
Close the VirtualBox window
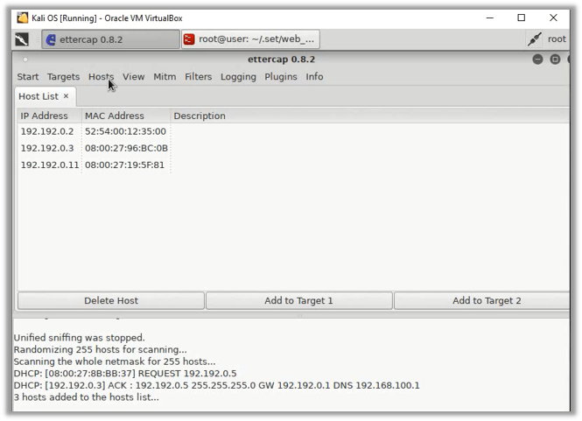click(x=553, y=18)
